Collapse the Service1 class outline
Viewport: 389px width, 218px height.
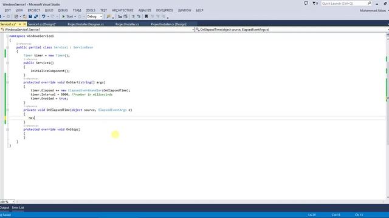point(7,47)
